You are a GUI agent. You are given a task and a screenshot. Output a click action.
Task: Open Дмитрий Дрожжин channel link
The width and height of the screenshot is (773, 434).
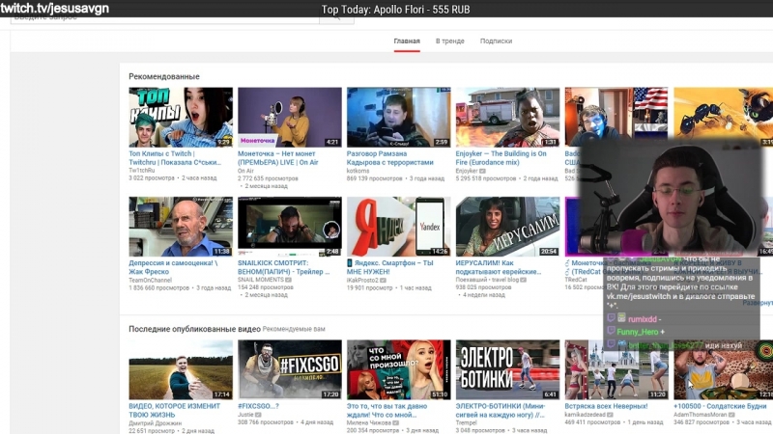click(x=155, y=422)
